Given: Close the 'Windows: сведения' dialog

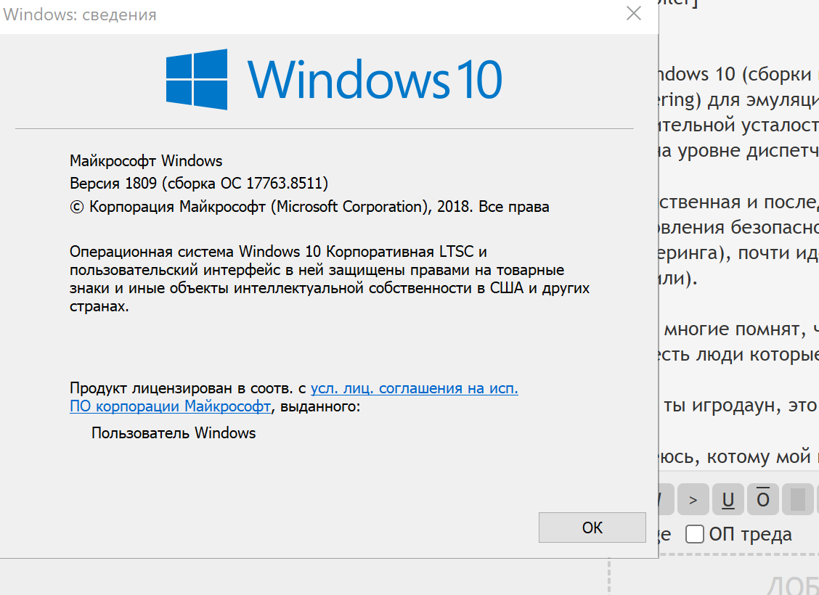Looking at the screenshot, I should (x=634, y=14).
